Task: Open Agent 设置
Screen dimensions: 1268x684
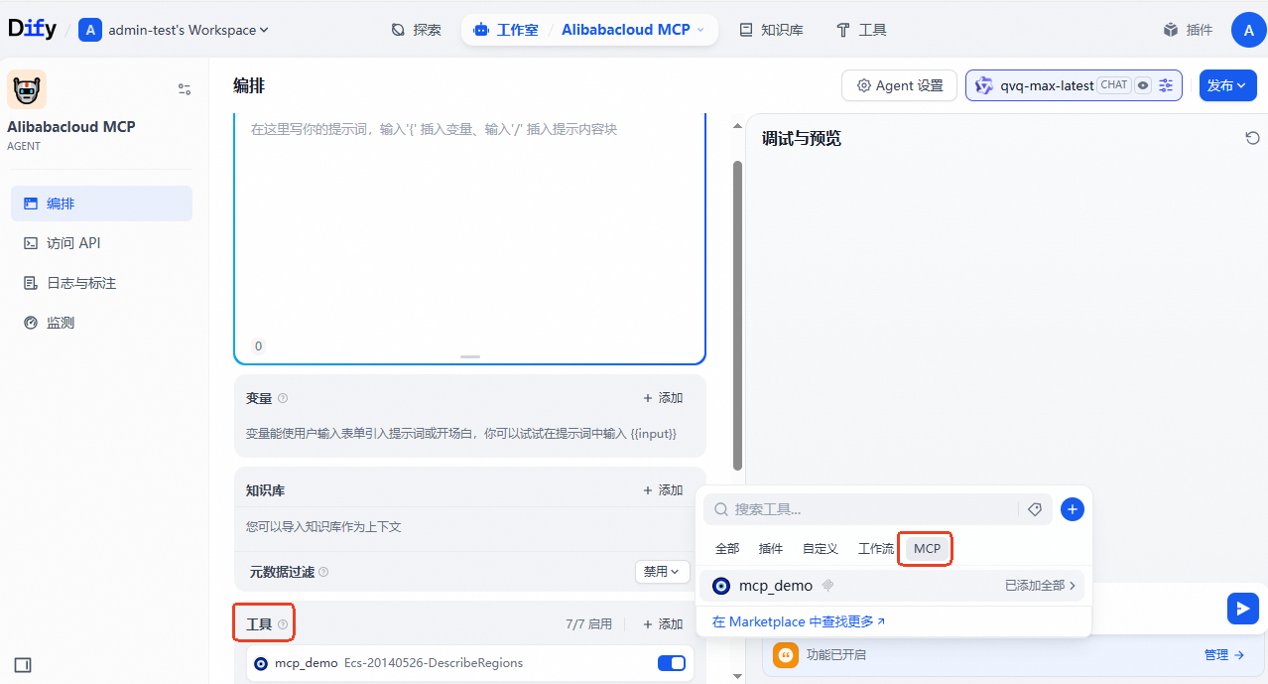Action: coord(899,85)
